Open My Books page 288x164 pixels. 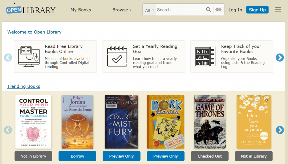point(81,10)
